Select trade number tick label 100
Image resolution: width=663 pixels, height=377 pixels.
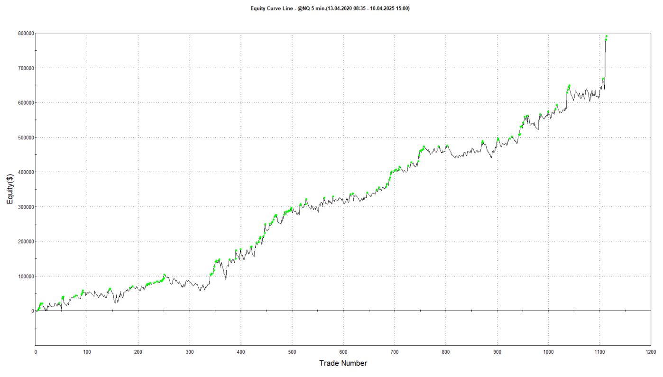[x=87, y=352]
